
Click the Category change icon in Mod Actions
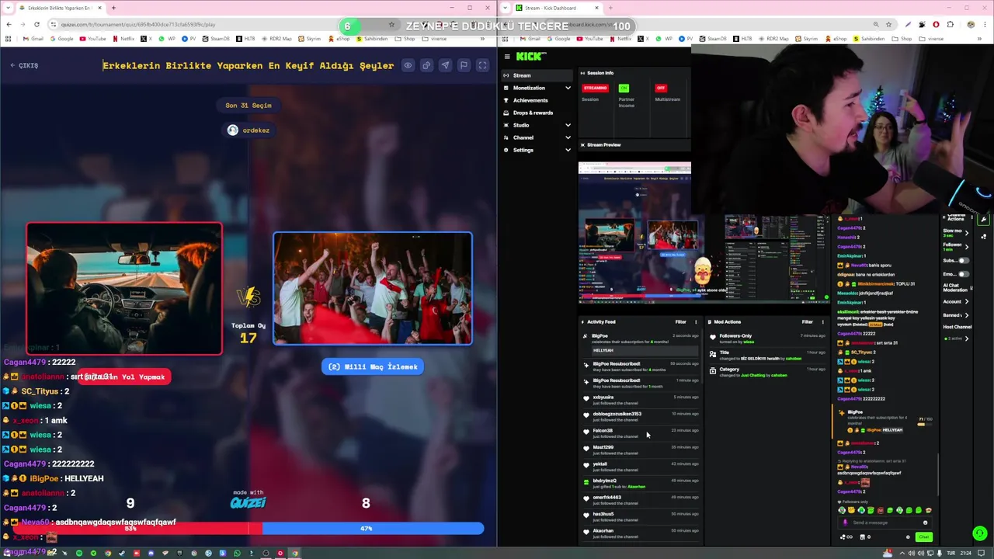coord(713,371)
